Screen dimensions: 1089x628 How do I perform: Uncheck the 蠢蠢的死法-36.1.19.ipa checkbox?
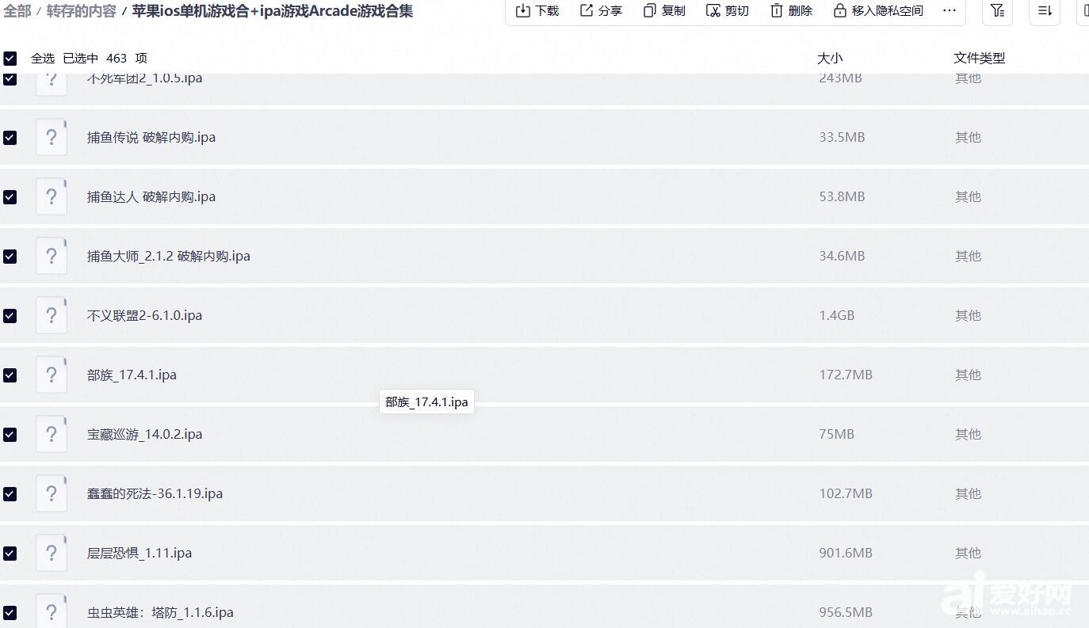(x=10, y=493)
